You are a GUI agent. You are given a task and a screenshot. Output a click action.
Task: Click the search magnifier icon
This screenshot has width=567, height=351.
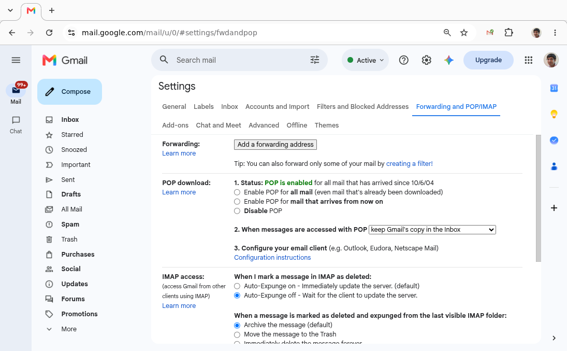tap(164, 60)
